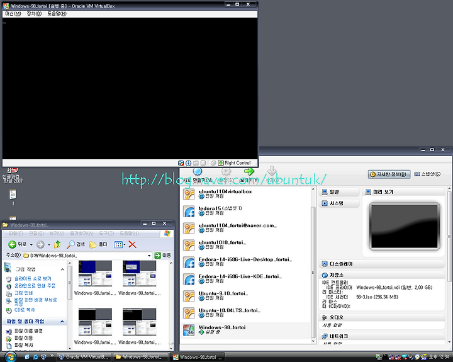Open the Back history dropdown arrow in Explorer
Image resolution: width=453 pixels, height=362 pixels.
point(31,245)
